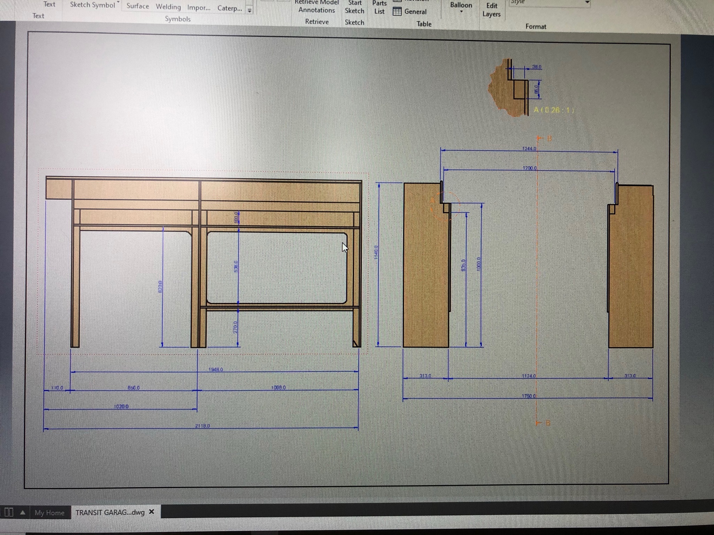Expand the Balloon dropdown arrow
Image resolution: width=714 pixels, height=535 pixels.
[461, 12]
